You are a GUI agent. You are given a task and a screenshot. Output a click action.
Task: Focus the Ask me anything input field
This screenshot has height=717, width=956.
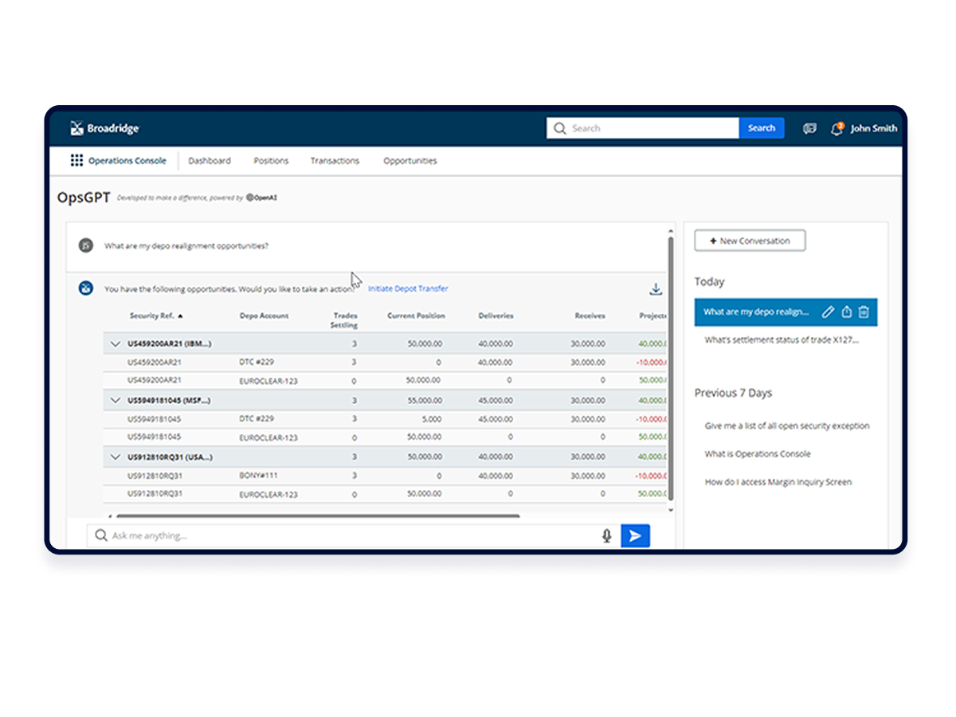point(347,536)
